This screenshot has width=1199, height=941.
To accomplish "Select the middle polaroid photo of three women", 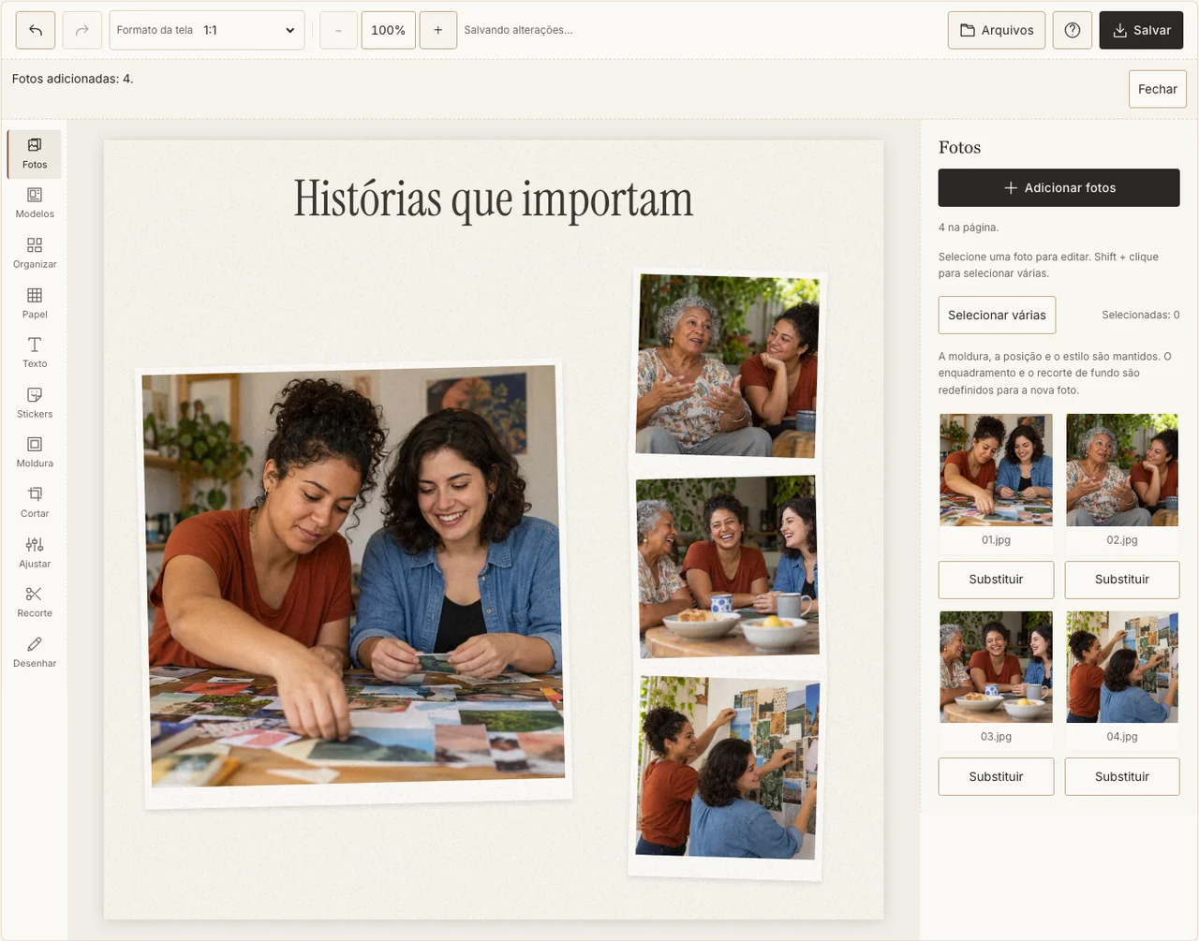I will tap(727, 569).
